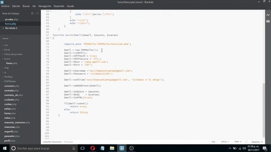Viewport: 271px width, 152px height.
Task: Click the split view icon in sidebar
Action: (x=37, y=14)
